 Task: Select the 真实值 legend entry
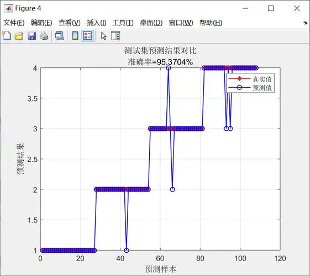(x=250, y=79)
